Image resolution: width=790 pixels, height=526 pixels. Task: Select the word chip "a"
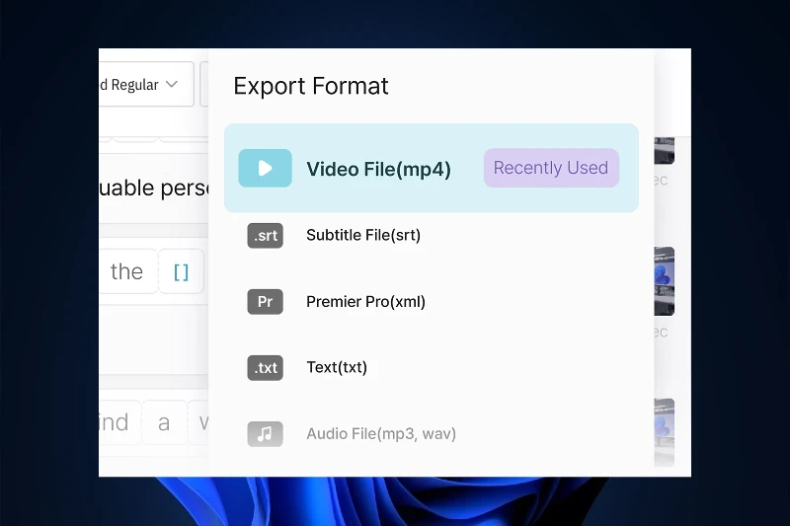(164, 423)
